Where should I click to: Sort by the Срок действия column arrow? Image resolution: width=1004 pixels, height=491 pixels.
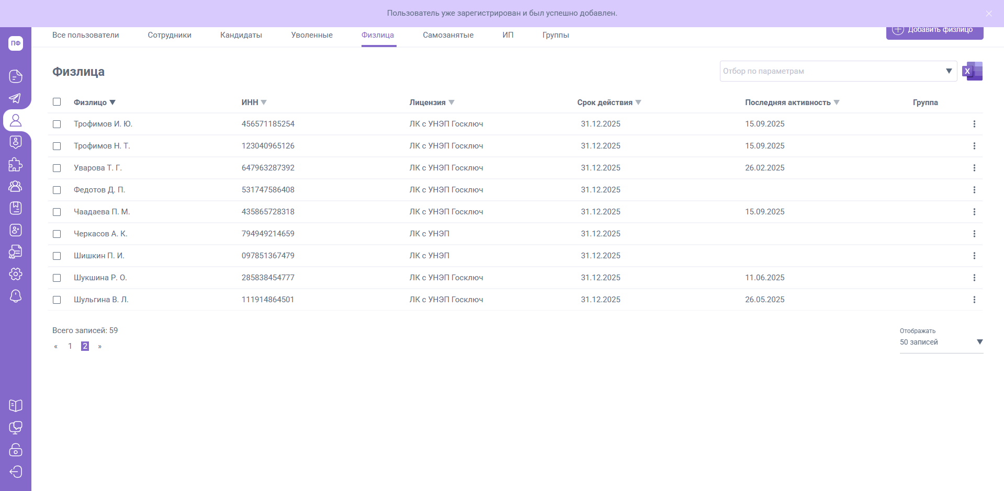638,102
